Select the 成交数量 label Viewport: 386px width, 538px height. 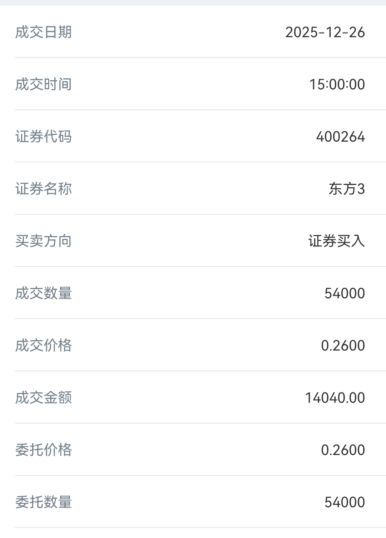(x=43, y=293)
